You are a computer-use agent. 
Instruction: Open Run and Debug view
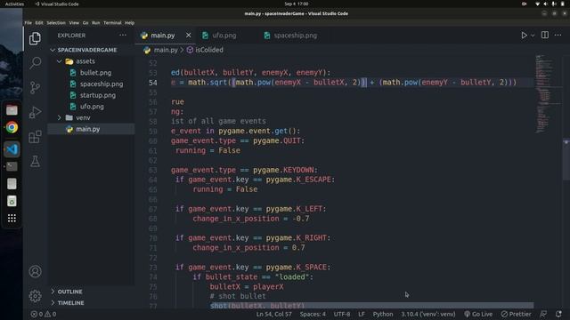pyautogui.click(x=35, y=112)
